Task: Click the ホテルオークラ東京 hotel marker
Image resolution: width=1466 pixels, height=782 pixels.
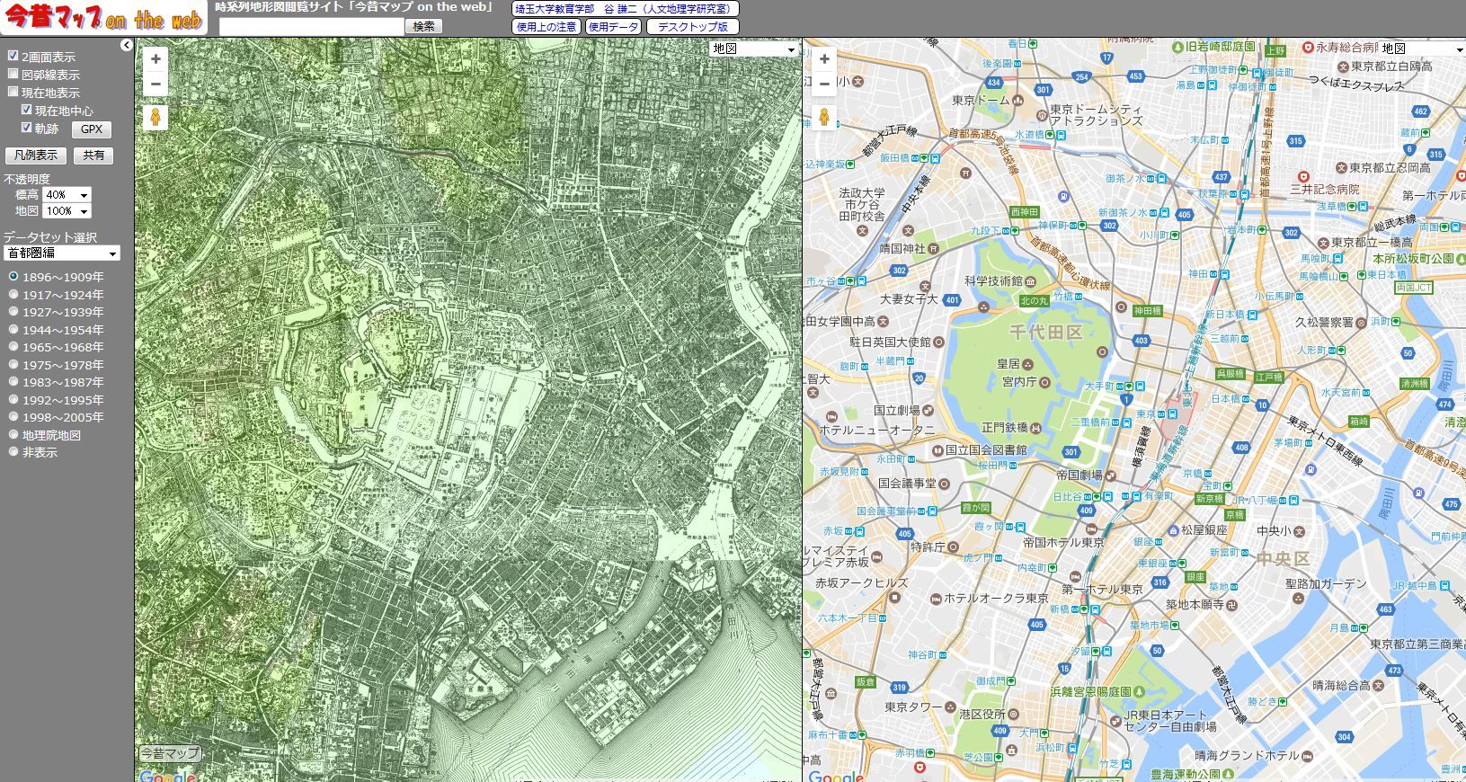Action: (x=936, y=599)
